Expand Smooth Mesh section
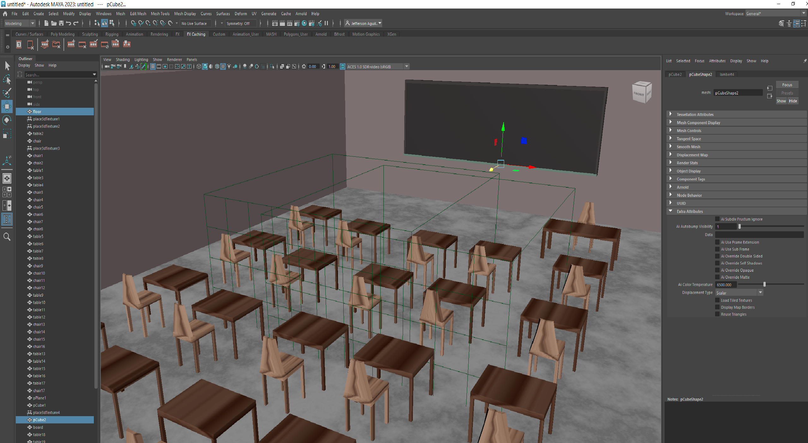This screenshot has width=808, height=443. (736, 147)
